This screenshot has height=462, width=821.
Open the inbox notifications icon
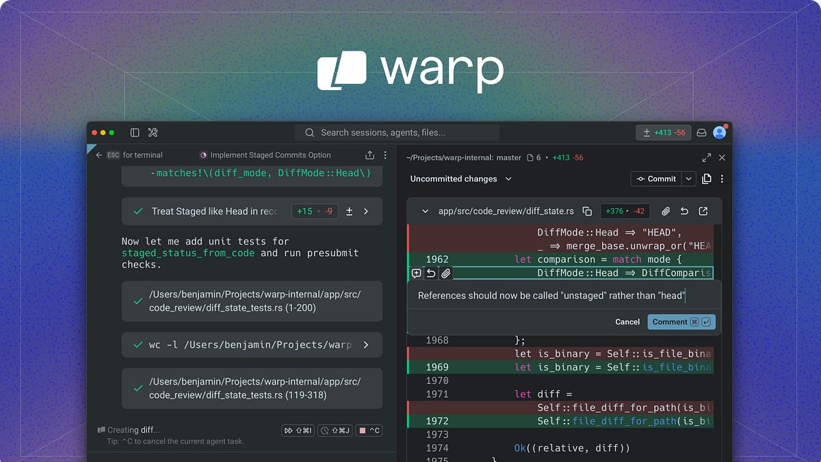(702, 133)
